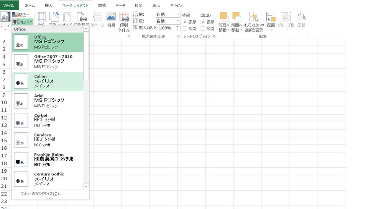Select the Franklin Gothic font theme

click(48, 160)
